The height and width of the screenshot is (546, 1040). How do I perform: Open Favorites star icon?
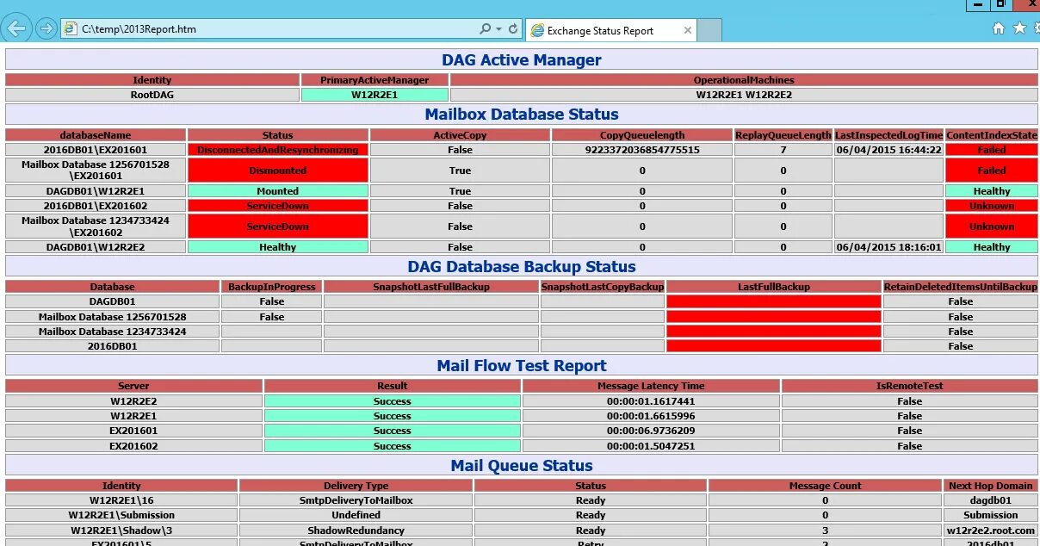click(1020, 28)
